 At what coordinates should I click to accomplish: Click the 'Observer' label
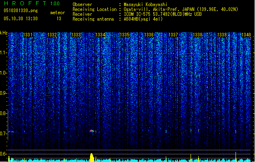click(x=82, y=4)
